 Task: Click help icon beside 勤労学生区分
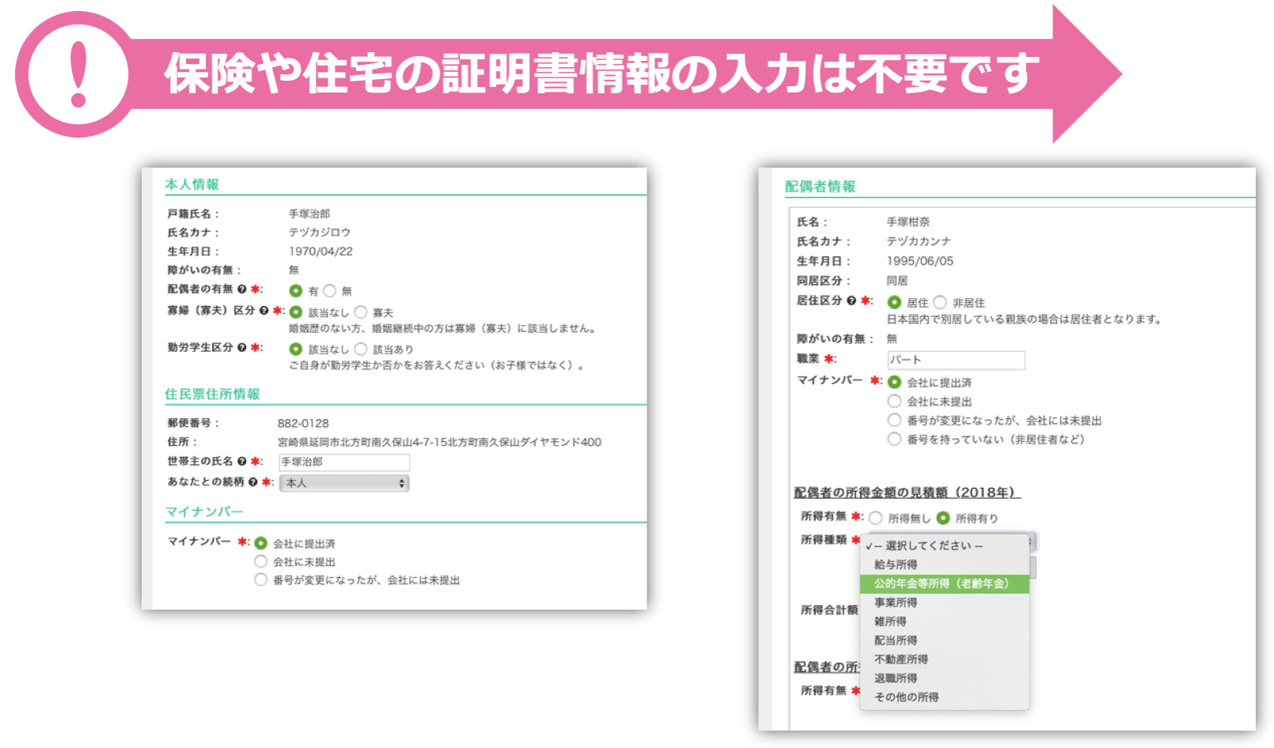pos(242,348)
